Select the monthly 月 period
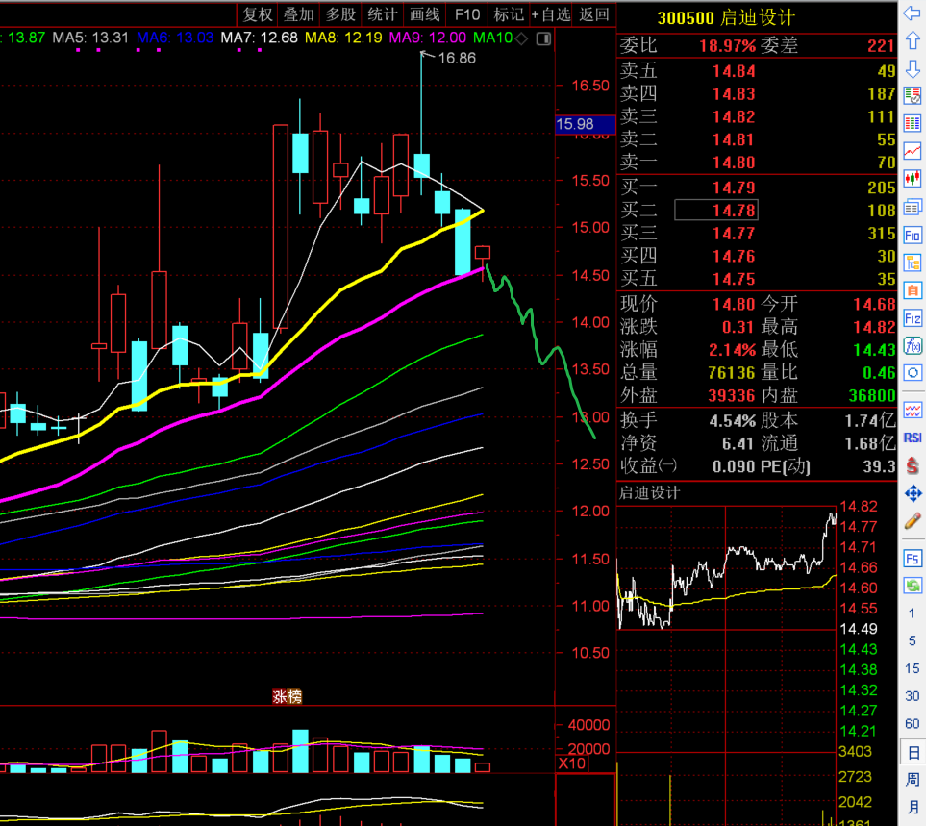 [x=913, y=807]
